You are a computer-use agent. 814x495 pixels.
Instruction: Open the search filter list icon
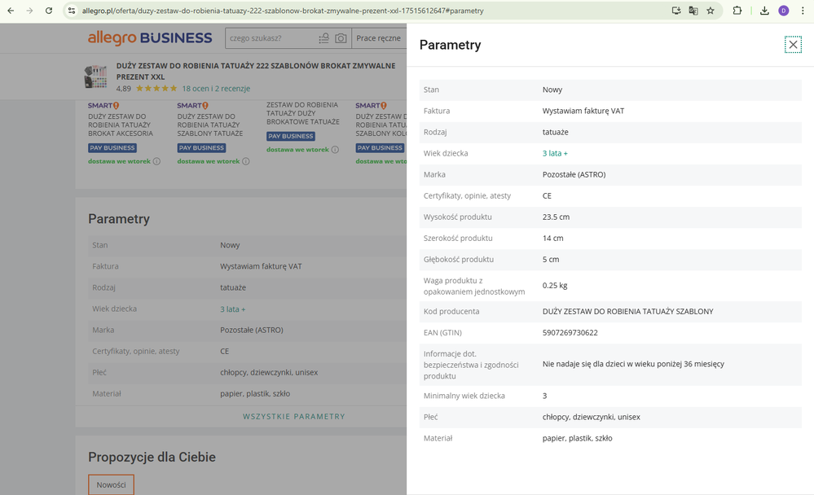(x=324, y=38)
